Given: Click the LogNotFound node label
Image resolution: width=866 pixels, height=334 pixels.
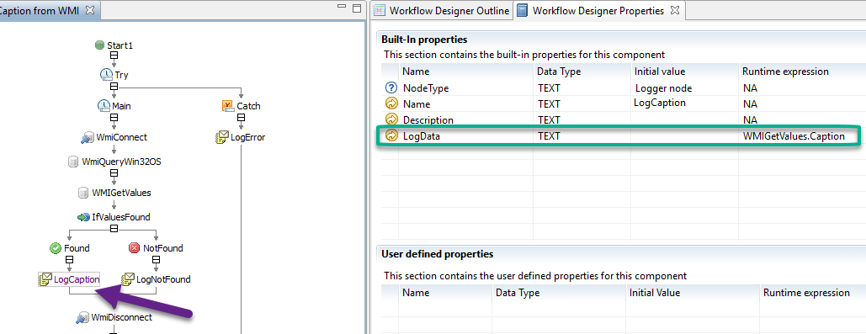Looking at the screenshot, I should (163, 279).
